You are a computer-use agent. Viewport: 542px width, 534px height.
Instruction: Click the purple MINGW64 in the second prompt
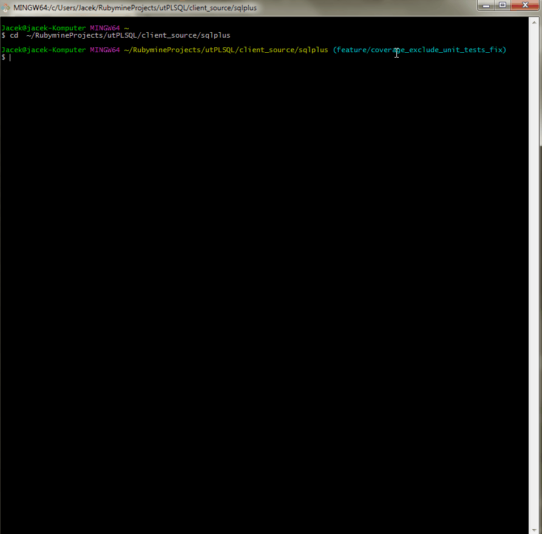click(105, 50)
